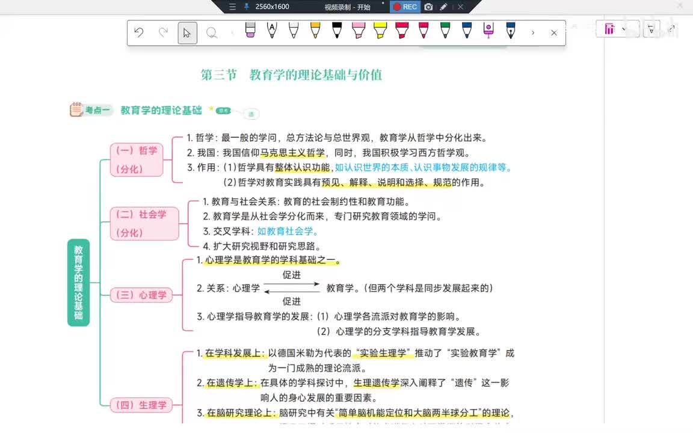693x433 pixels.
Task: Select the (一)哲学 branch node
Action: [x=137, y=159]
